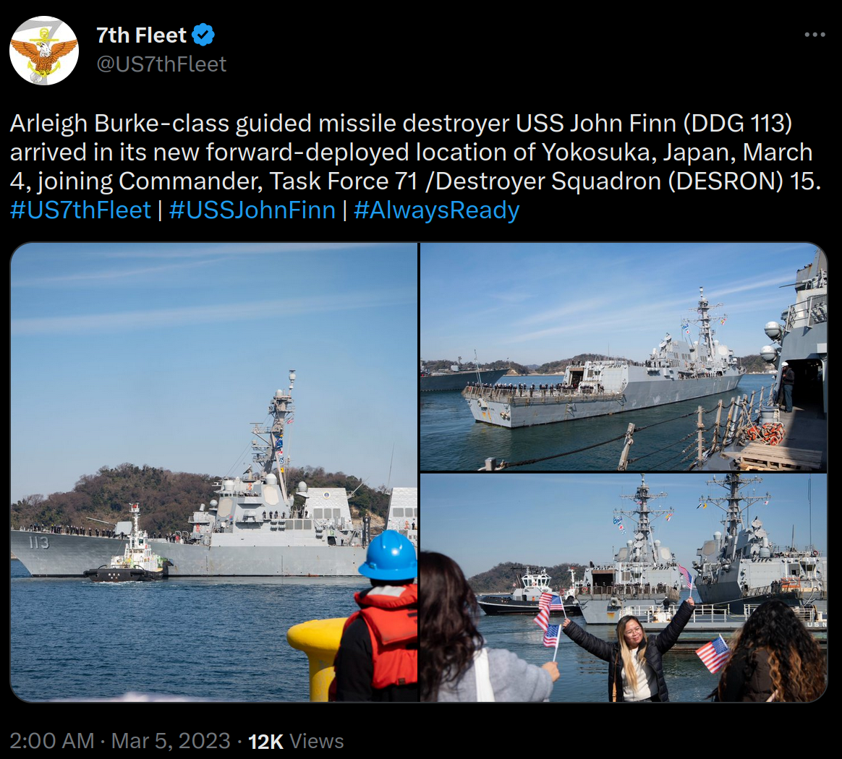Click the hull number 113 in the photo

38,543
